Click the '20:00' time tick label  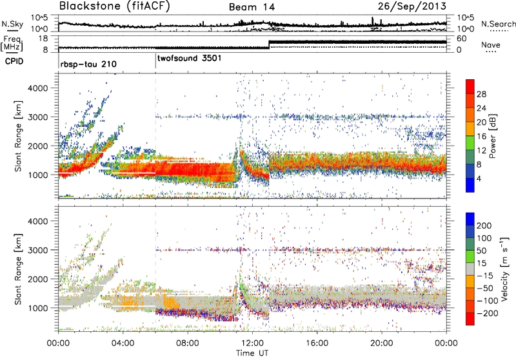[x=381, y=343]
